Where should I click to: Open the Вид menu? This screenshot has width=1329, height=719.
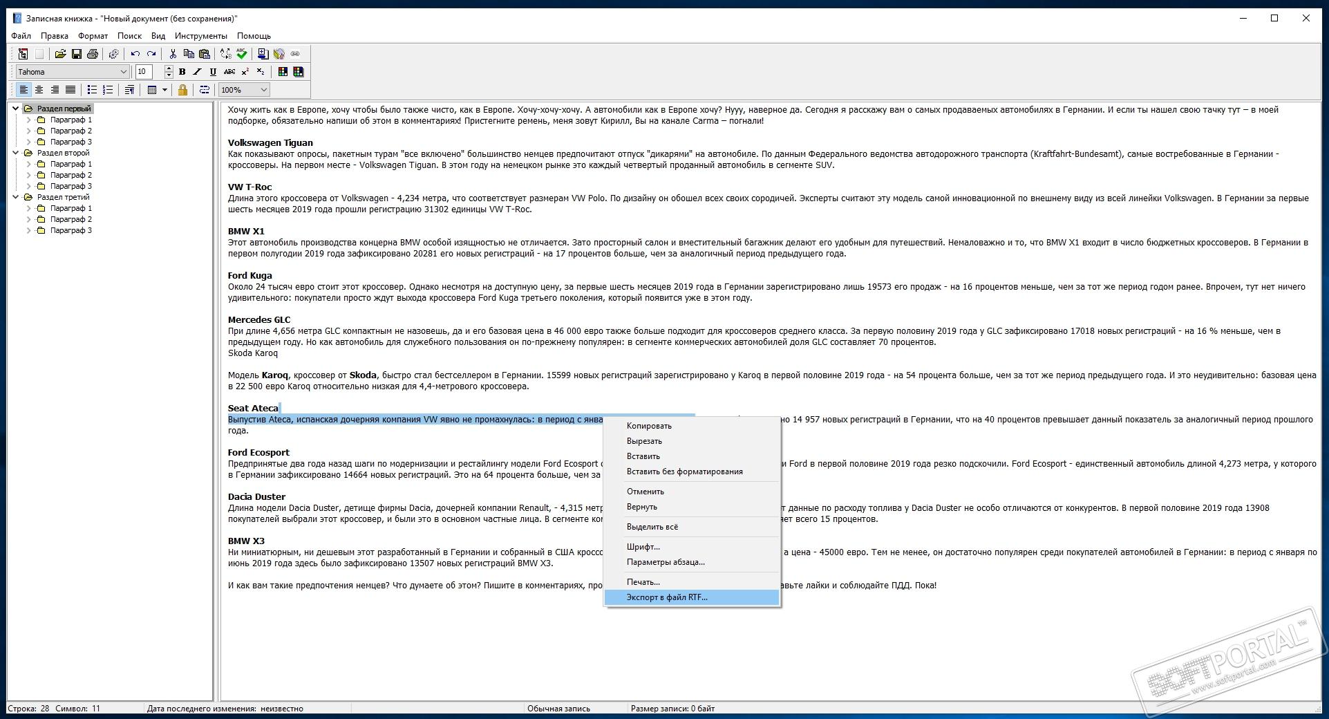(158, 36)
